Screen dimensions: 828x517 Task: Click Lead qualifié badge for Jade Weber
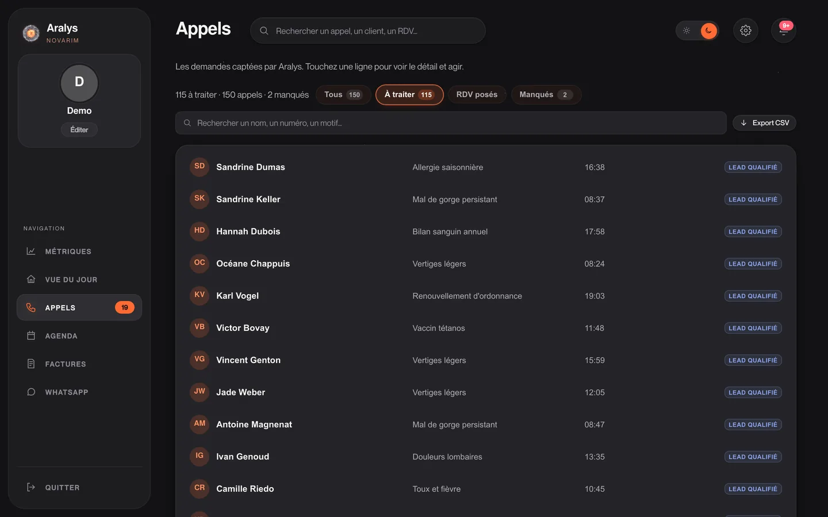(x=753, y=392)
